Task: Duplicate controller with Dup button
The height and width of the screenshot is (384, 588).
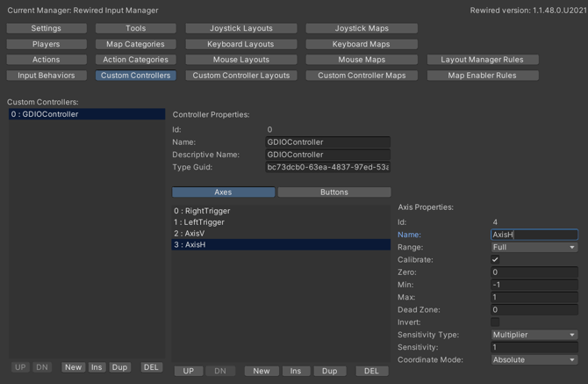Action: [x=119, y=367]
